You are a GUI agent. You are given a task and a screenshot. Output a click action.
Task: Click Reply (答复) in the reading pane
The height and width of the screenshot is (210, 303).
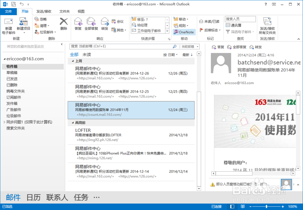(218, 47)
